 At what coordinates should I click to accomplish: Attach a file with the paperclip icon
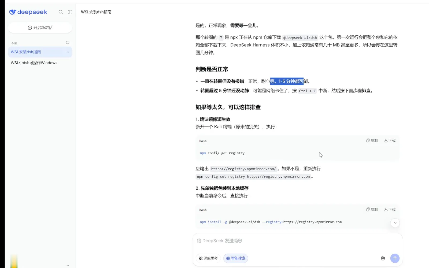click(383, 258)
